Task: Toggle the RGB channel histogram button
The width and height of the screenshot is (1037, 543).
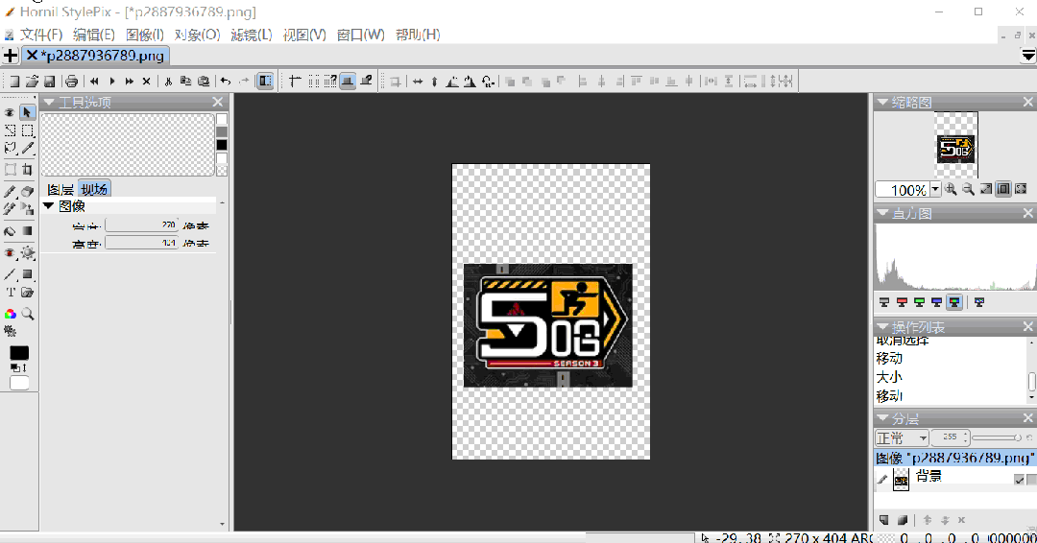Action: (x=954, y=302)
